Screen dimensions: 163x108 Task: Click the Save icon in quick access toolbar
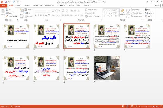click(5, 2)
